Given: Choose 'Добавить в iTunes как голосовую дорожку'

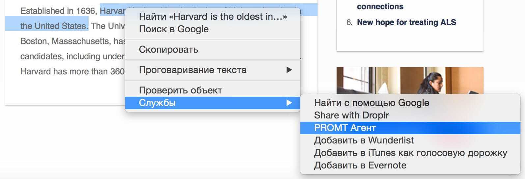Looking at the screenshot, I should coord(410,153).
